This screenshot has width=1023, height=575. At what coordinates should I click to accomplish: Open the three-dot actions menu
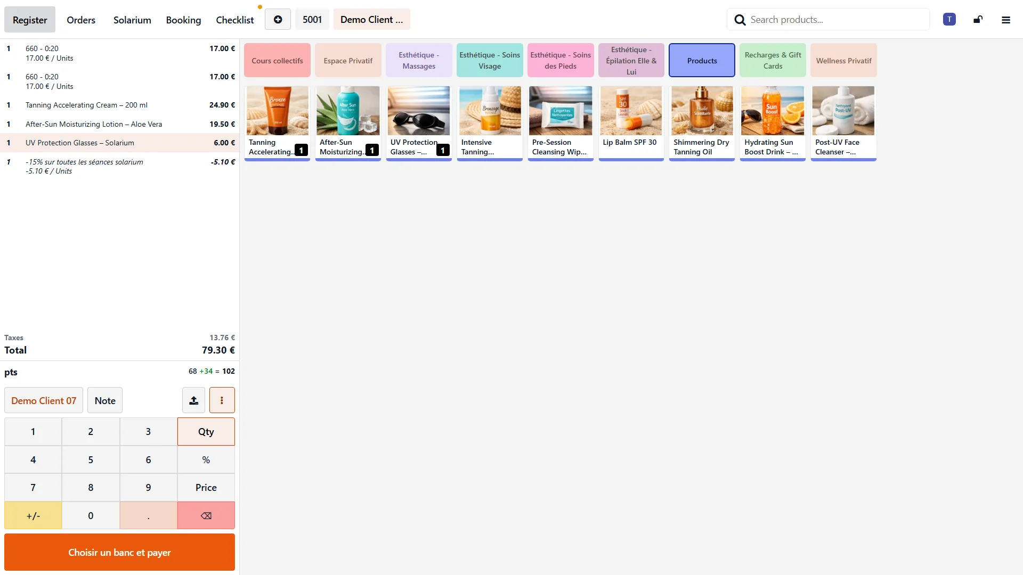pos(222,400)
